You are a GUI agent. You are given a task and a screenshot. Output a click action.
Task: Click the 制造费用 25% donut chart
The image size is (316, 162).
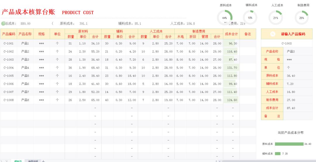click(x=301, y=17)
